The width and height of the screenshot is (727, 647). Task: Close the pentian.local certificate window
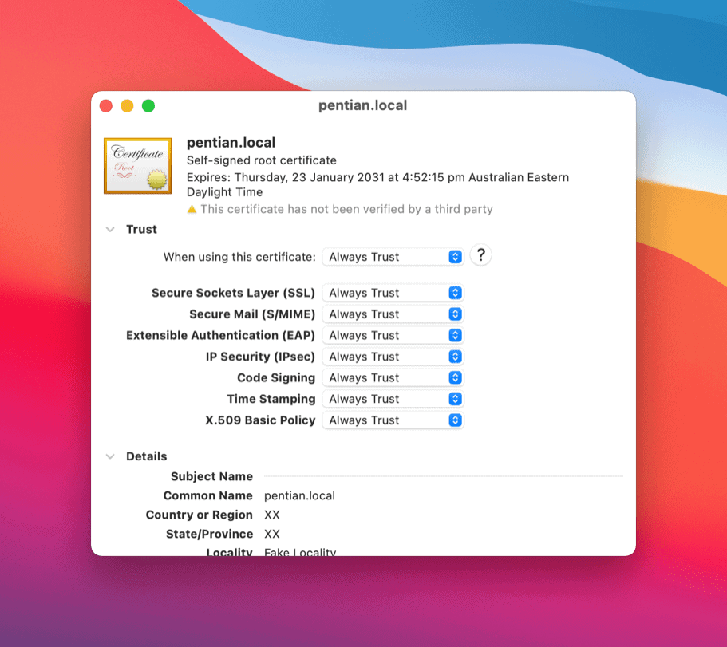pyautogui.click(x=106, y=106)
